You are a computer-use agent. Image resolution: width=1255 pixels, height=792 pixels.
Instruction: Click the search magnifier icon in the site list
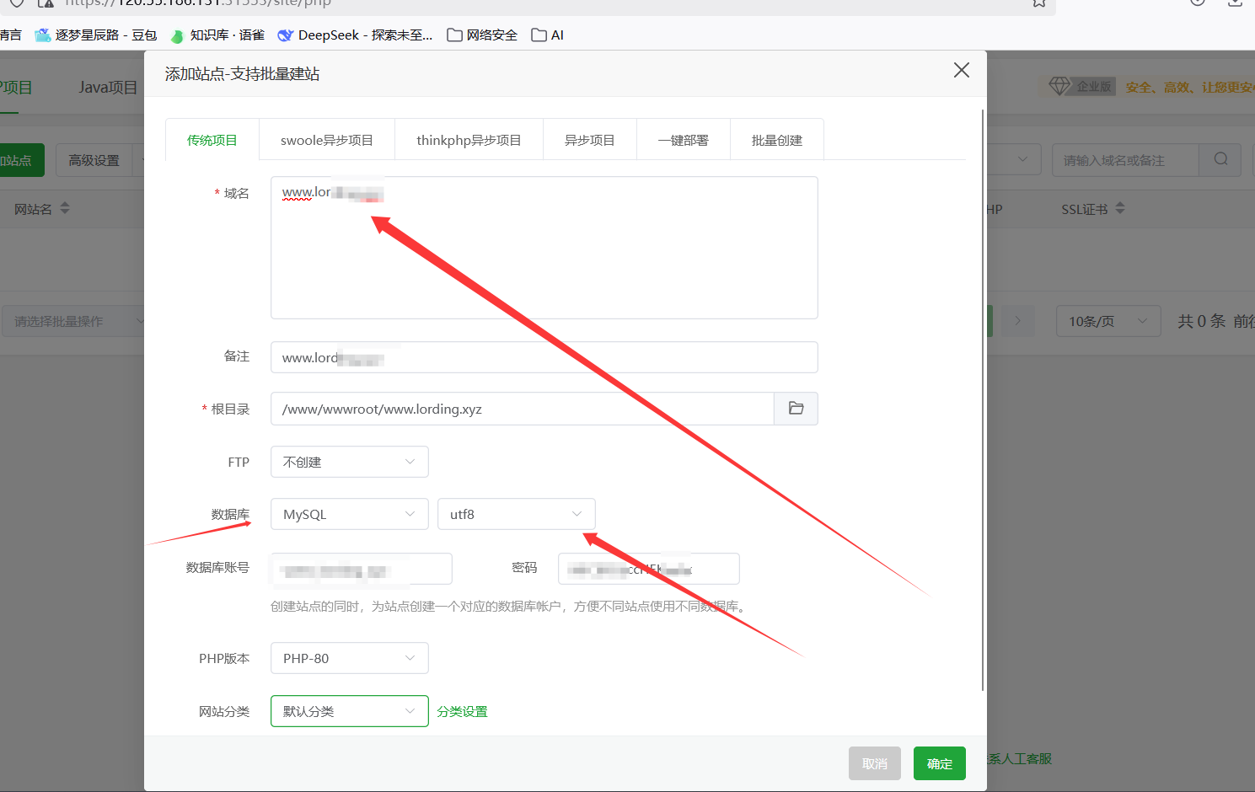click(1220, 159)
